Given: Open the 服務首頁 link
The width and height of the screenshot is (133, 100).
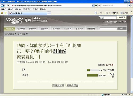Looking at the screenshot, I should click(x=107, y=22).
